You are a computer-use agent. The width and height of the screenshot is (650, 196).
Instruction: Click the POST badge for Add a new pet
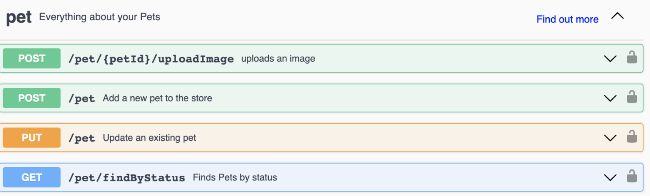pyautogui.click(x=32, y=98)
